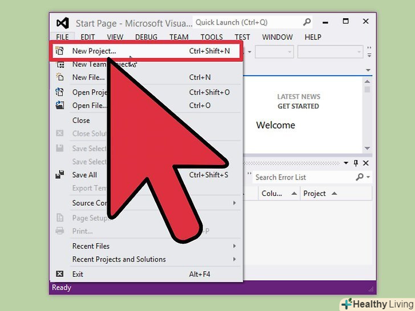The width and height of the screenshot is (415, 311).
Task: Open the toolbar overflow options button
Action: (x=369, y=52)
